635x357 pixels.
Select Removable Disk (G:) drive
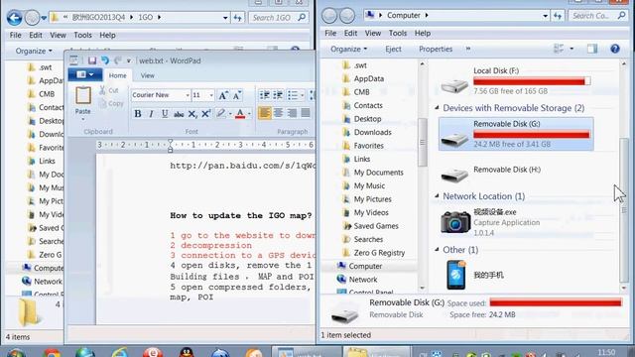(516, 134)
